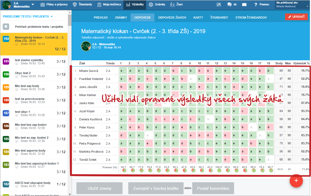Image resolution: width=311 pixels, height=196 pixels.
Task: Click student name Timotej Muller
Action: pyautogui.click(x=88, y=135)
